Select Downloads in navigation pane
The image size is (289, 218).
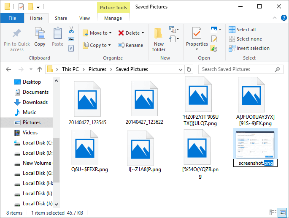coord(35,102)
